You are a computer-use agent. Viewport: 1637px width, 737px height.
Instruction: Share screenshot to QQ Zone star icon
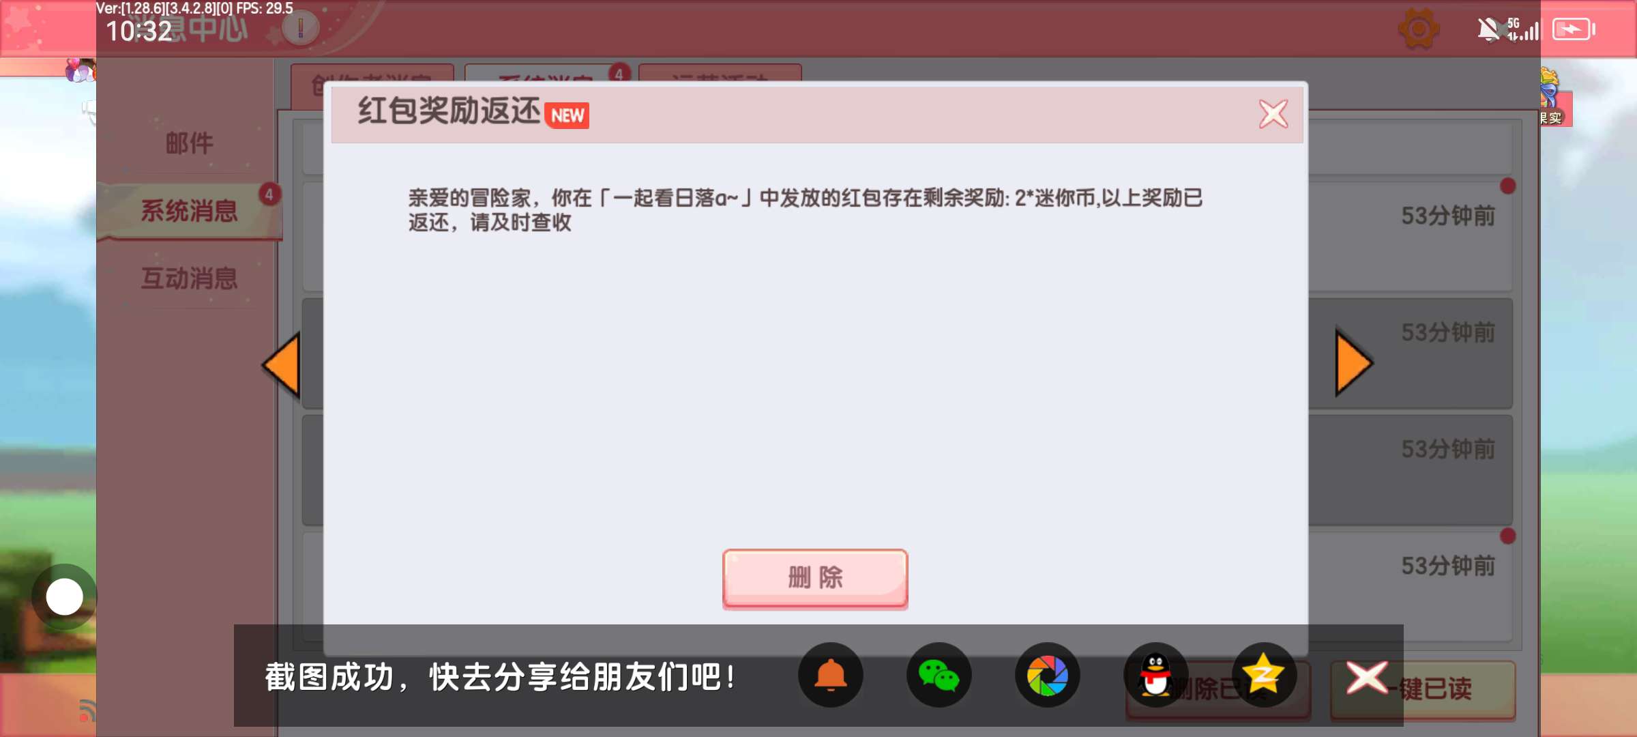1263,676
